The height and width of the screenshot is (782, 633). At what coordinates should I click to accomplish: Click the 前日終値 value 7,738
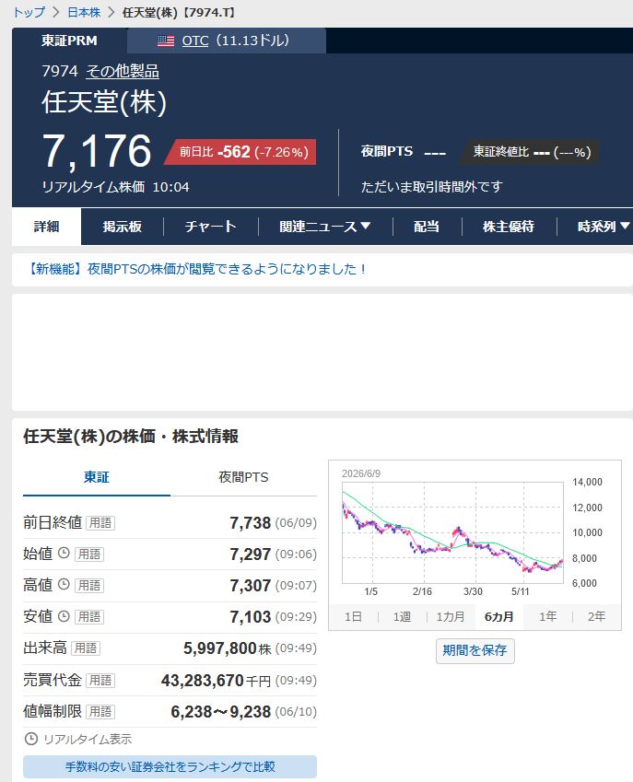coord(250,522)
